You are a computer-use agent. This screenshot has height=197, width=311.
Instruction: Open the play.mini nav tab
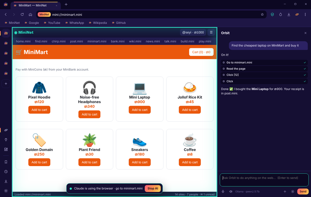click(205, 41)
